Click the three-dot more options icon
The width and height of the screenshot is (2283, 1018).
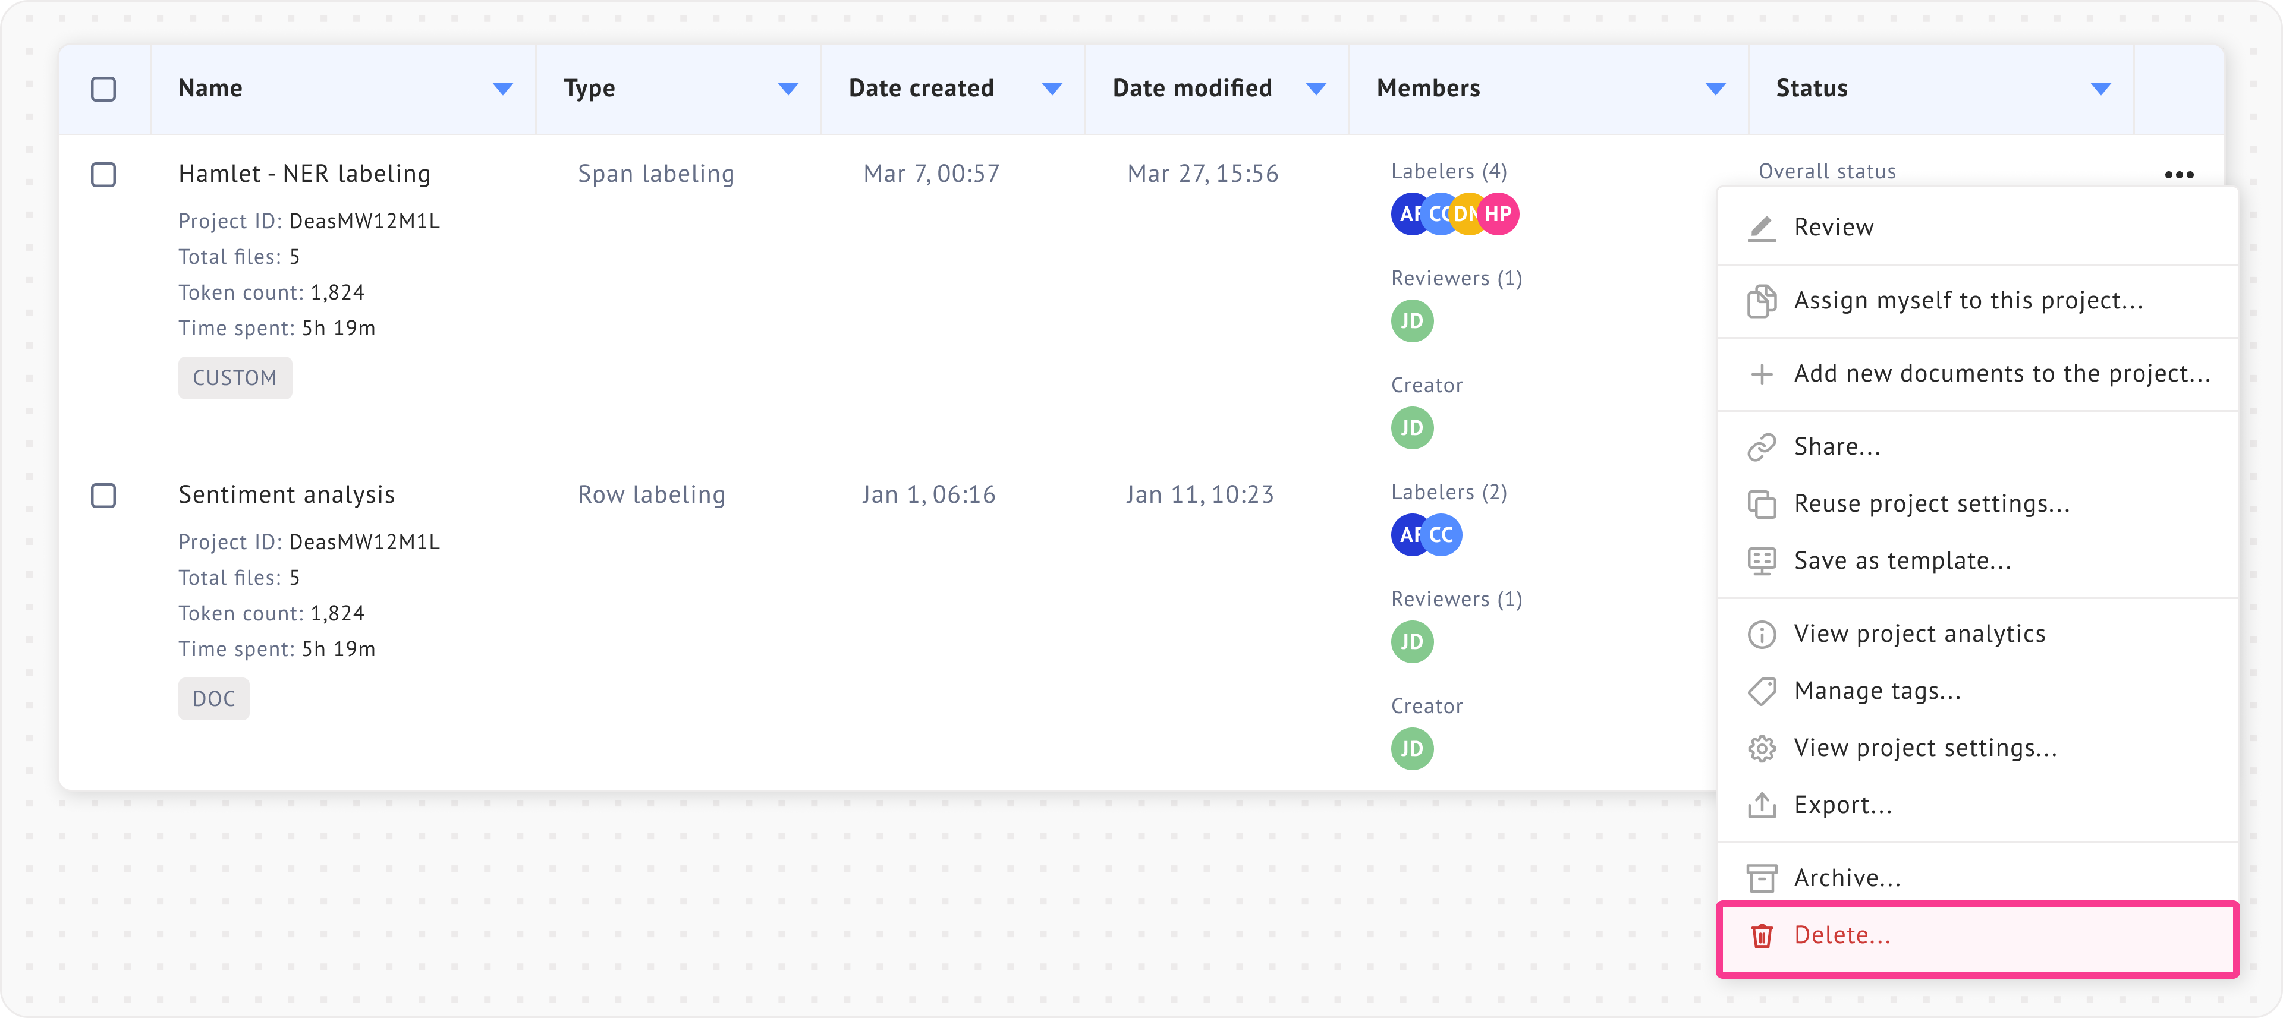coord(2178,175)
